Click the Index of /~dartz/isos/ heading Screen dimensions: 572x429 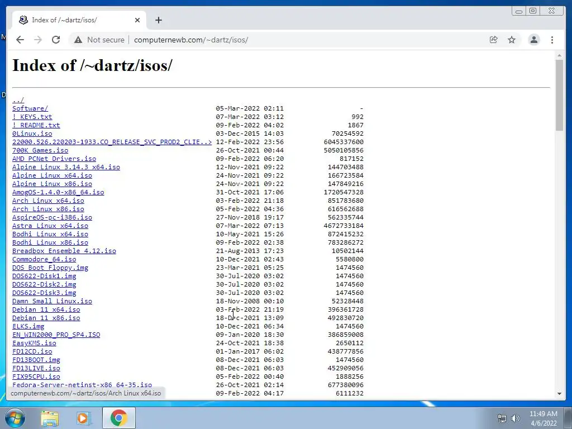(x=92, y=66)
